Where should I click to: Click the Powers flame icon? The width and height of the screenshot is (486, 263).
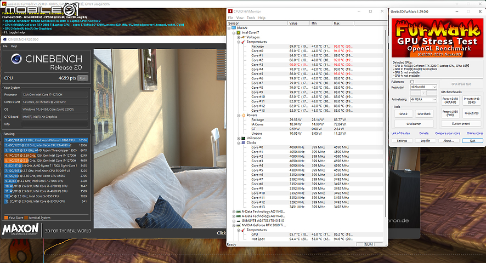tap(244, 115)
